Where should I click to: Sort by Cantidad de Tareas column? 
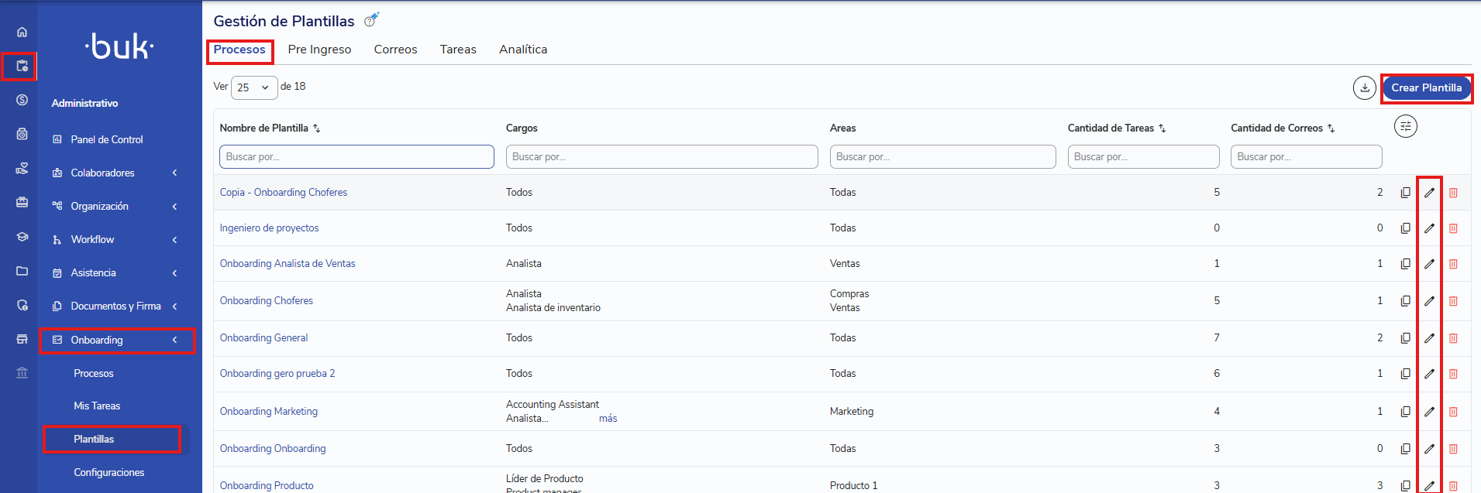[1162, 128]
